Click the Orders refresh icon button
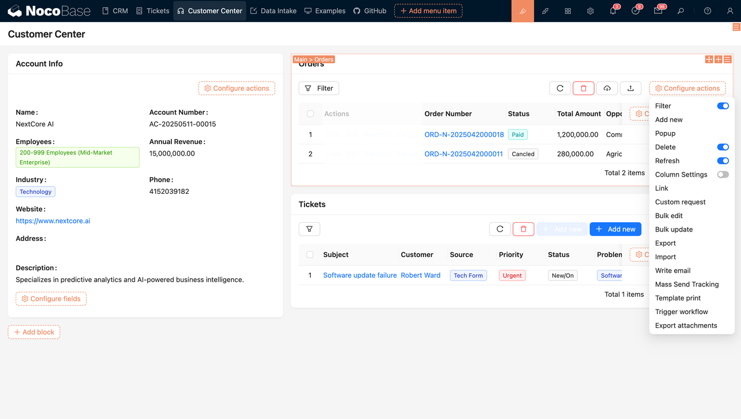Screen dimensions: 741x419 click(560, 88)
